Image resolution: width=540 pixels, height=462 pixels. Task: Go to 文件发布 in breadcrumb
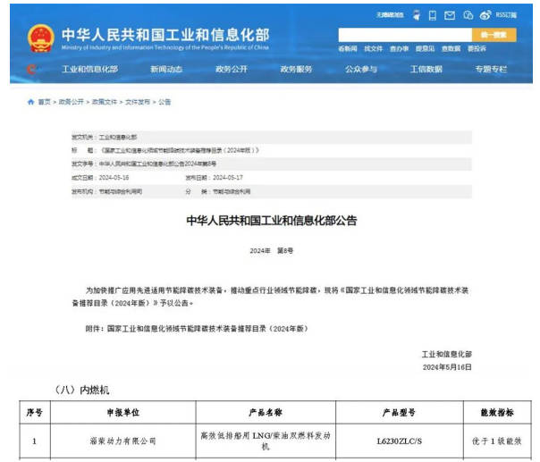pyautogui.click(x=138, y=102)
